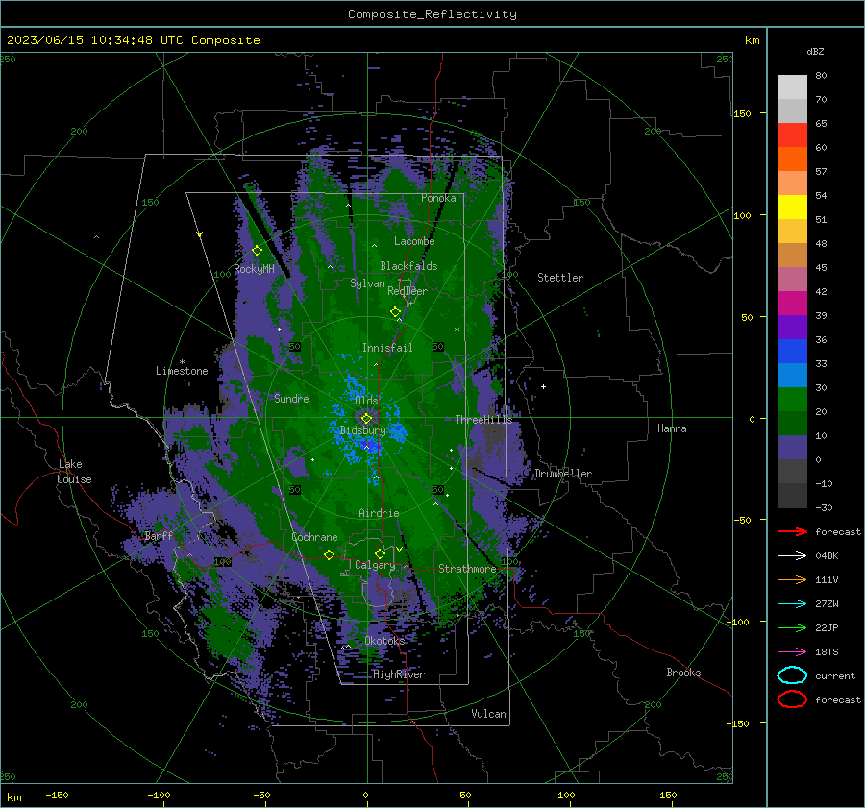Image resolution: width=865 pixels, height=808 pixels.
Task: Click the 80 dBZ legend value
Action: pos(821,76)
